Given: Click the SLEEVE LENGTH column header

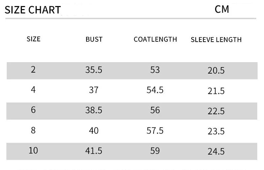Looking at the screenshot, I should click(216, 40).
